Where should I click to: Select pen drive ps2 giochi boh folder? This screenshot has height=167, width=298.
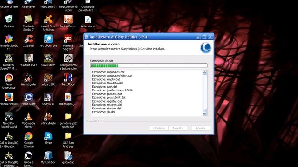click(x=68, y=116)
